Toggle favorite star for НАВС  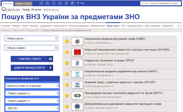coord(67,41)
